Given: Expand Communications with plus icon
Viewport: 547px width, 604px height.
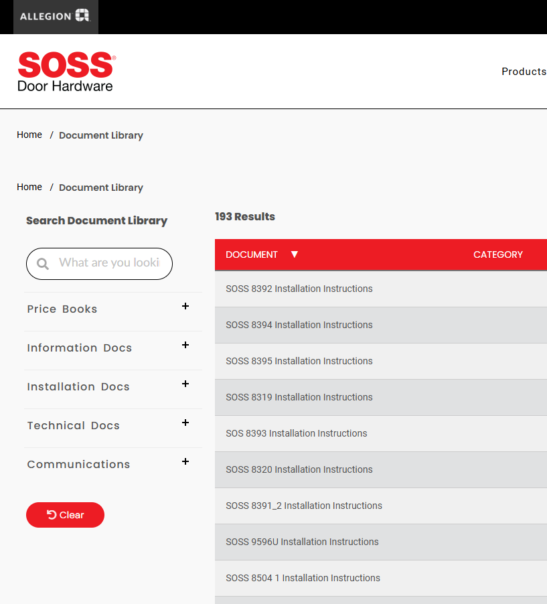Looking at the screenshot, I should tap(185, 461).
